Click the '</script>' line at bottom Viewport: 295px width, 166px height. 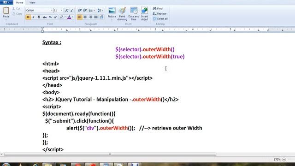tap(53, 149)
